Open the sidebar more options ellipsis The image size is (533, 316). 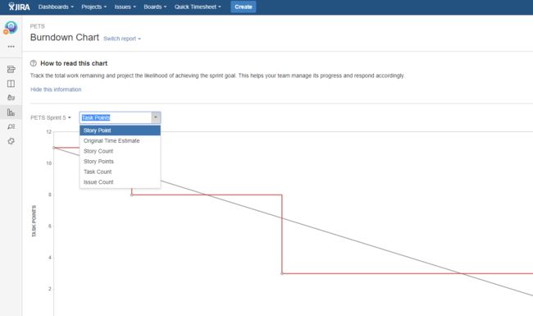point(11,47)
